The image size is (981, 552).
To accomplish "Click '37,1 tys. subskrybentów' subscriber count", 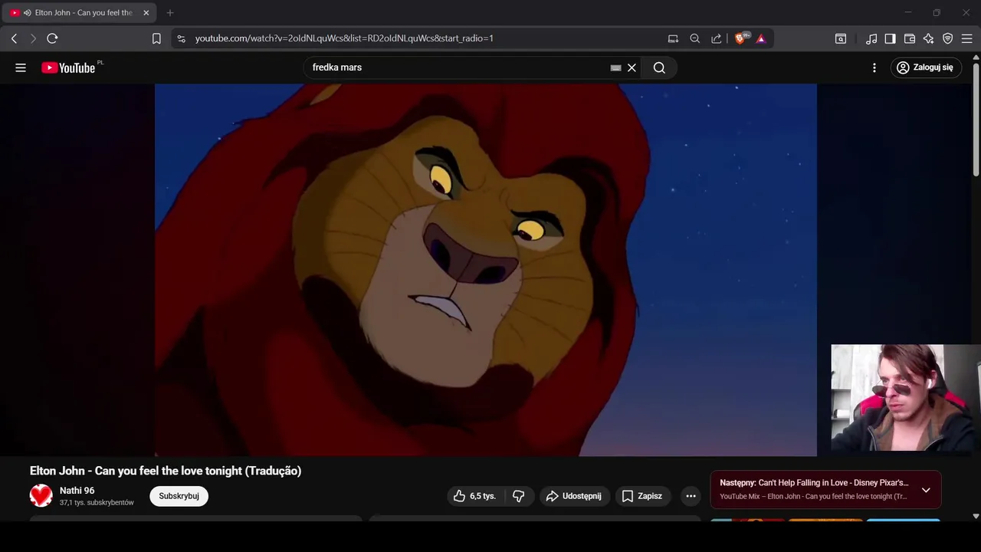I will (97, 503).
